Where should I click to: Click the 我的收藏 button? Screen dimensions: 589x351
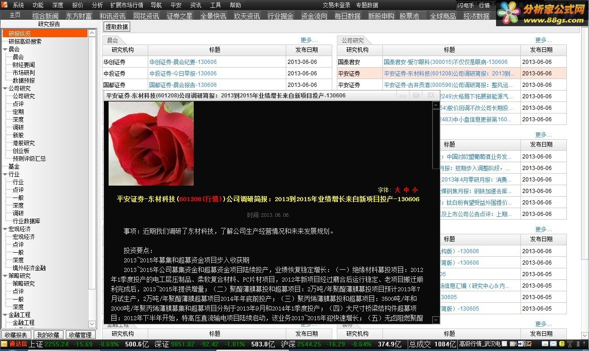click(x=48, y=335)
